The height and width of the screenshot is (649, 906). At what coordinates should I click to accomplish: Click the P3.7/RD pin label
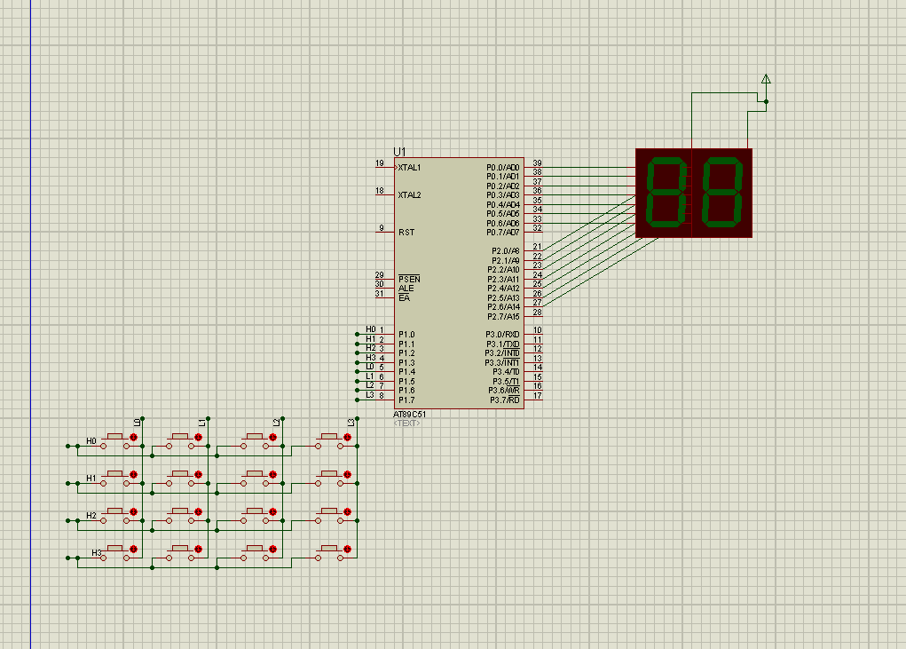coord(504,400)
